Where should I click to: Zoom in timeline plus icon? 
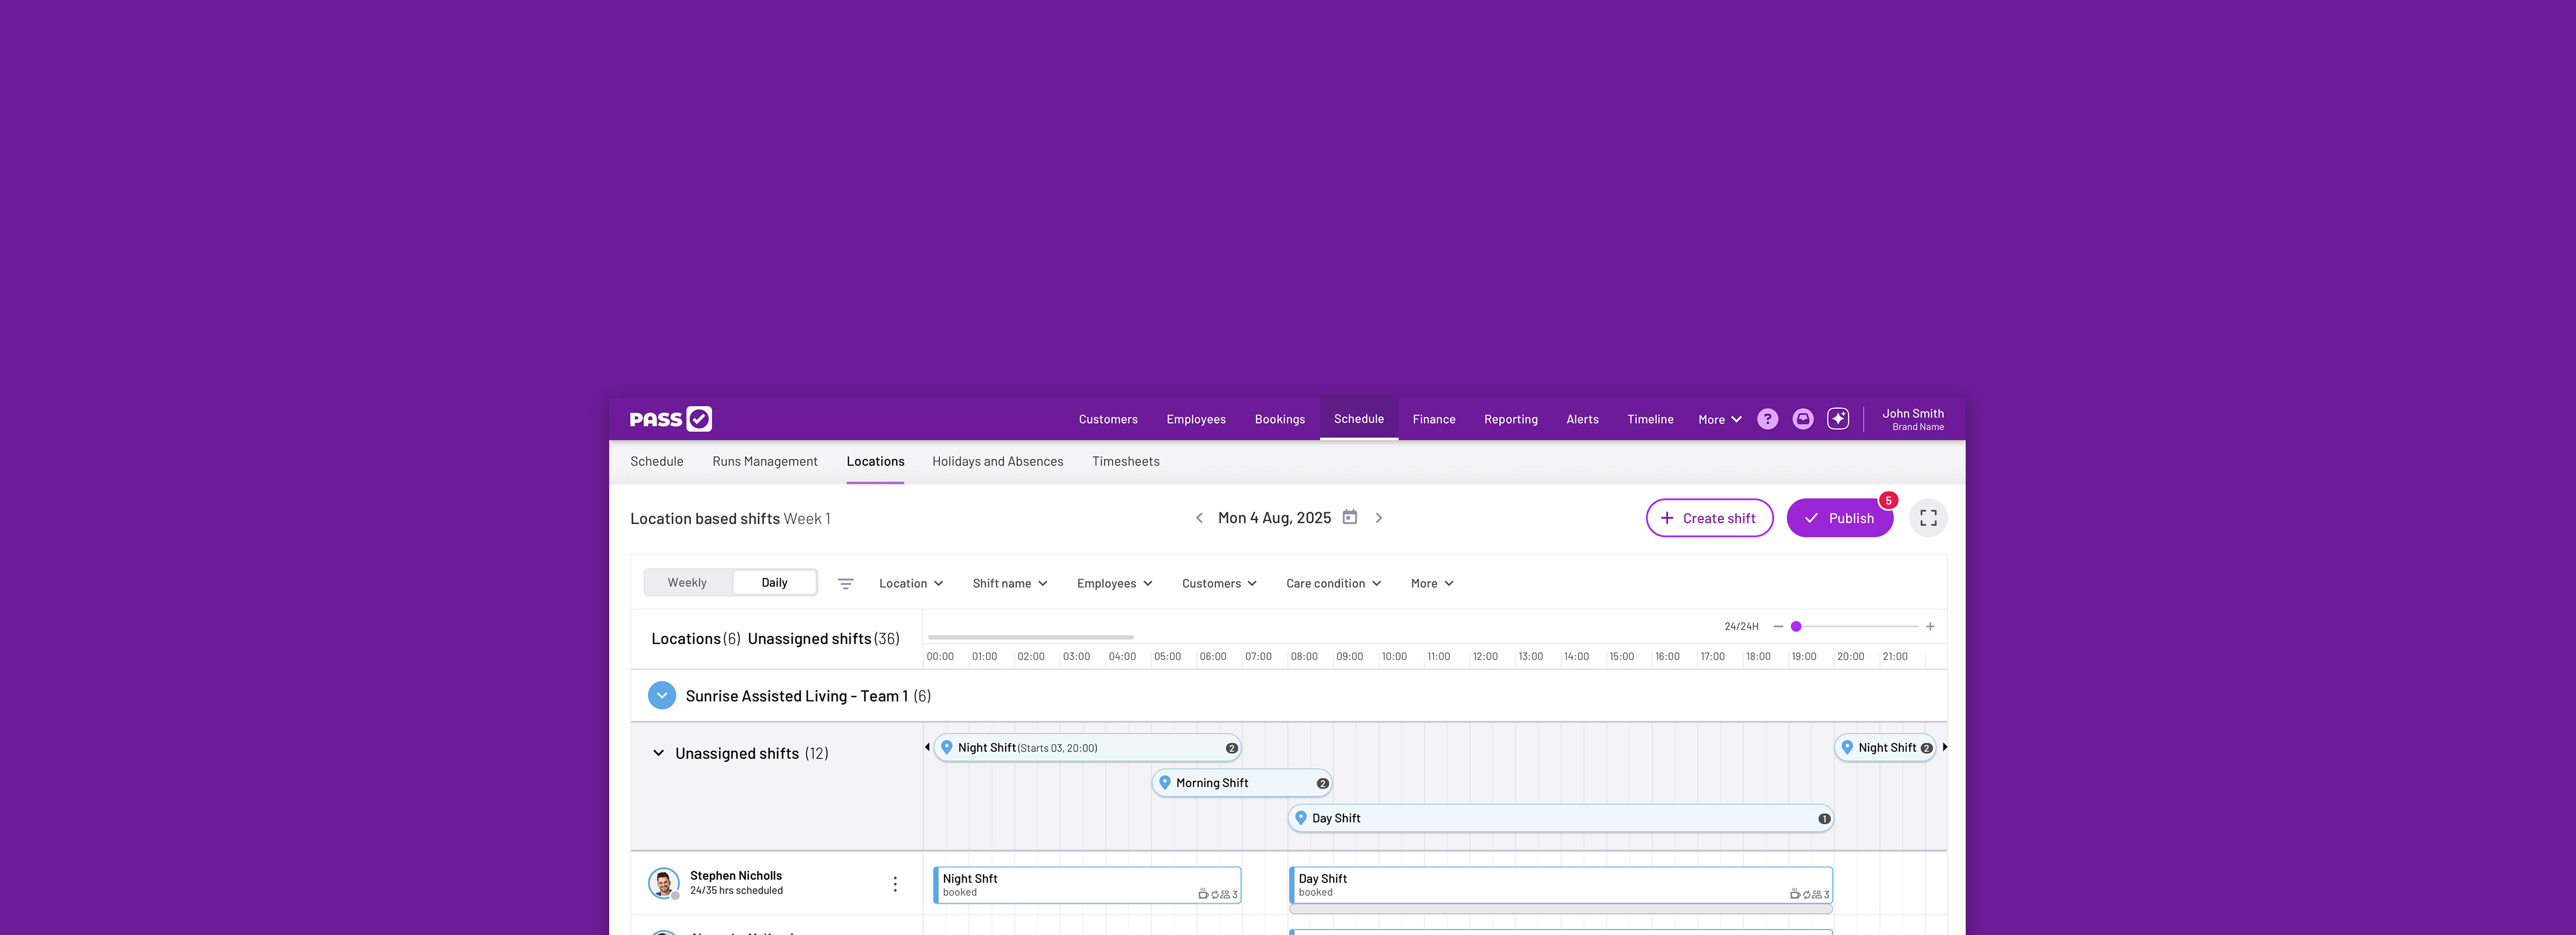pyautogui.click(x=1929, y=626)
